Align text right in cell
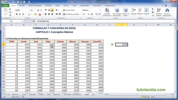178x100 pixels. point(52,14)
